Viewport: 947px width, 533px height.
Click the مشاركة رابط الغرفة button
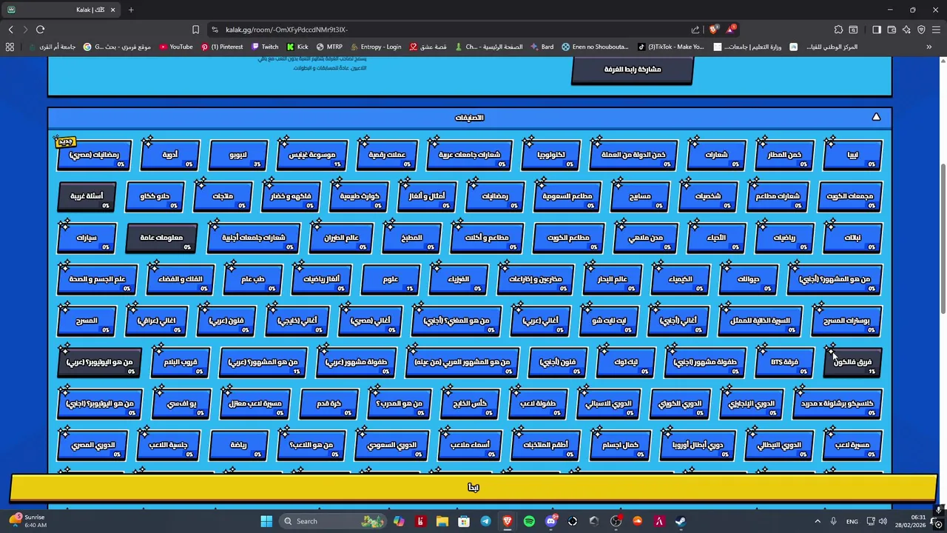click(x=633, y=70)
